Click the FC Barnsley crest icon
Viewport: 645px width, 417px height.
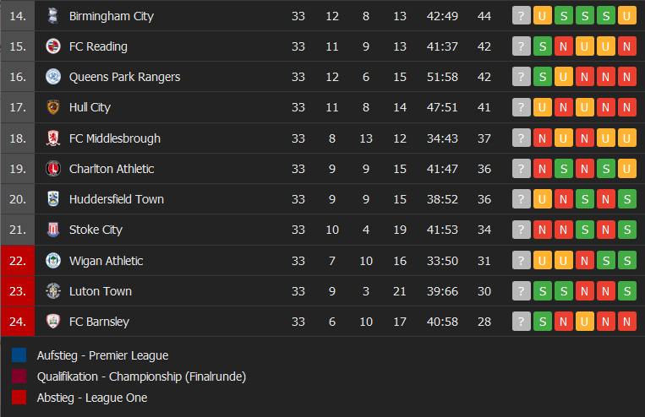[x=52, y=322]
